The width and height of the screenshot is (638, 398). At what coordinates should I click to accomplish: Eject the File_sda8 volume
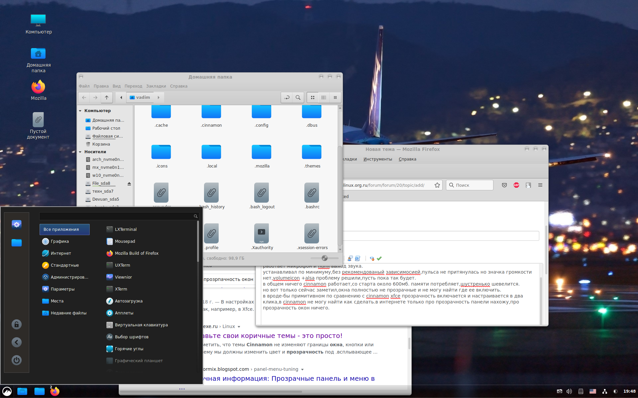point(129,183)
